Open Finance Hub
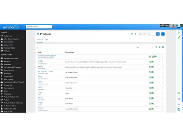Viewport: 183px width, 137px height. pos(8,85)
